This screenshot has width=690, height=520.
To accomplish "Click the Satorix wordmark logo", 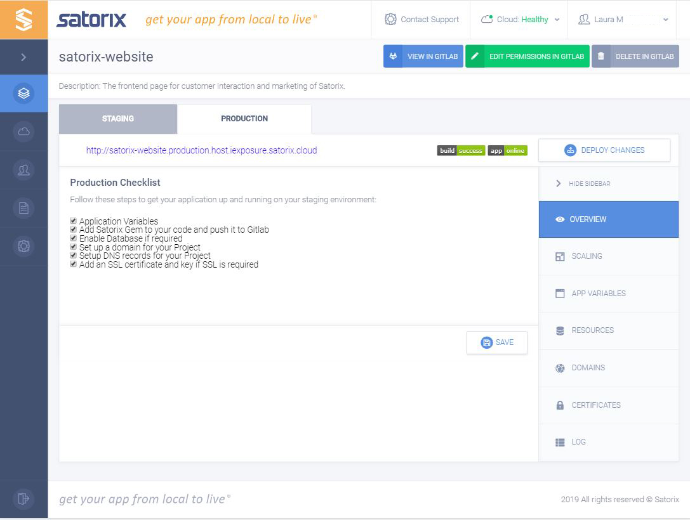I will [x=91, y=19].
